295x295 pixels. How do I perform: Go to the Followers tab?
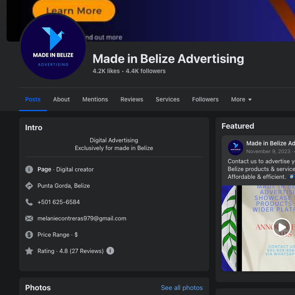pos(205,99)
